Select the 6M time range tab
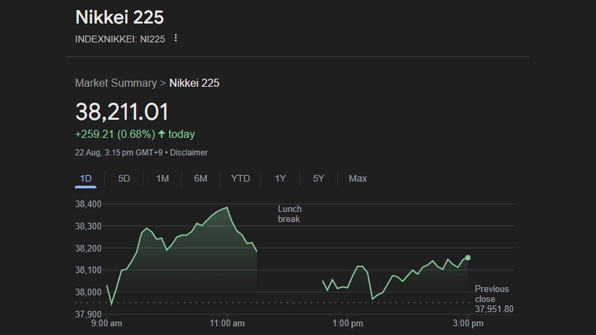The height and width of the screenshot is (335, 596). coord(201,178)
